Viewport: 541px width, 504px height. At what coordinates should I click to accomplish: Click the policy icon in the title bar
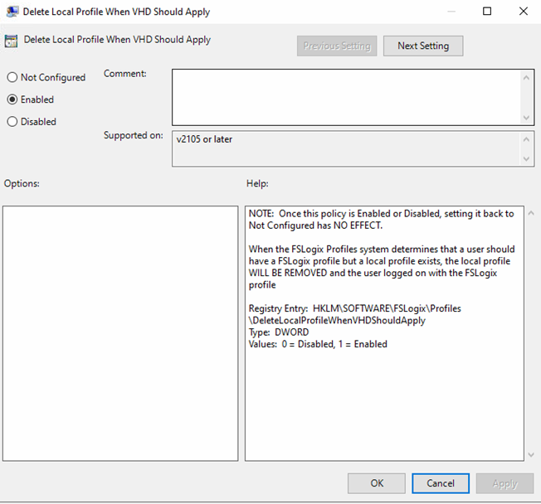pos(11,12)
